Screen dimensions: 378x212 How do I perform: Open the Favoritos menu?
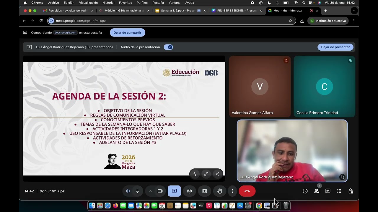(126, 3)
